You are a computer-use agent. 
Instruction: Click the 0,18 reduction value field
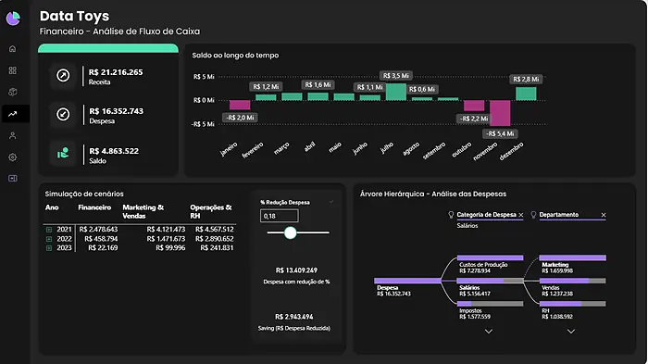tap(280, 216)
